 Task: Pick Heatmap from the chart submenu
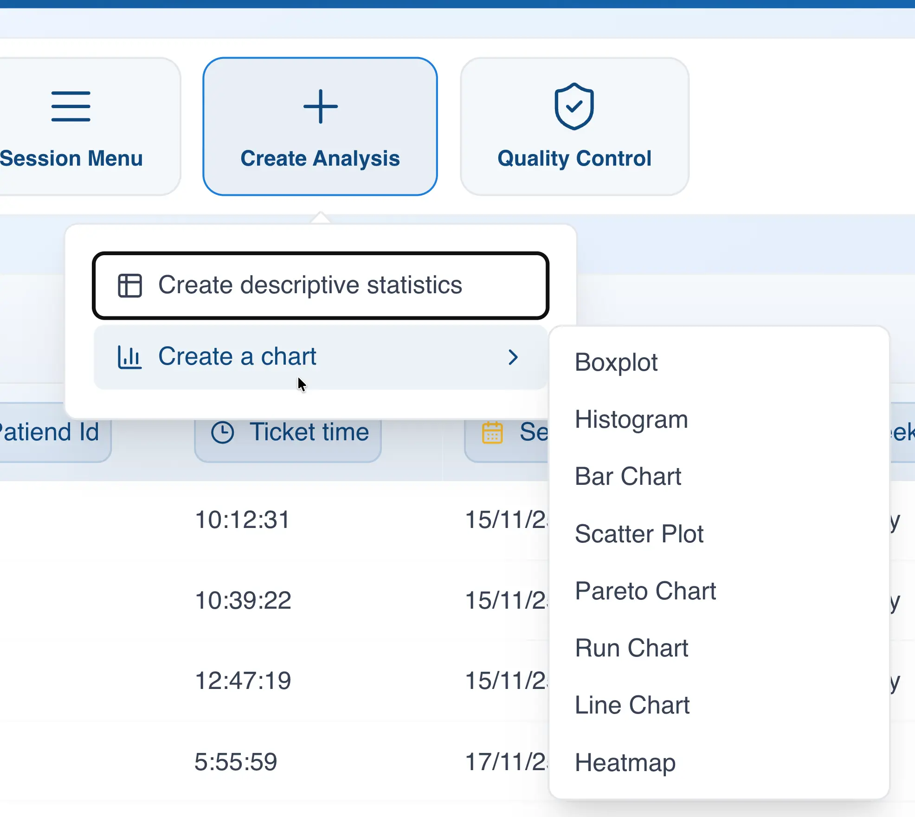coord(625,762)
